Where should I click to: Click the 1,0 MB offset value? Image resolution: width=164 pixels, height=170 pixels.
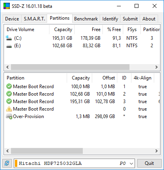pyautogui.click(x=108, y=87)
